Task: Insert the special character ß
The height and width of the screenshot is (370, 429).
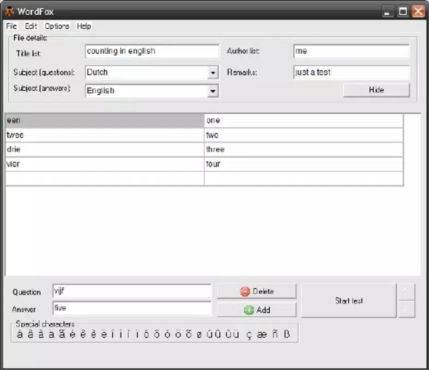Action: click(x=287, y=334)
